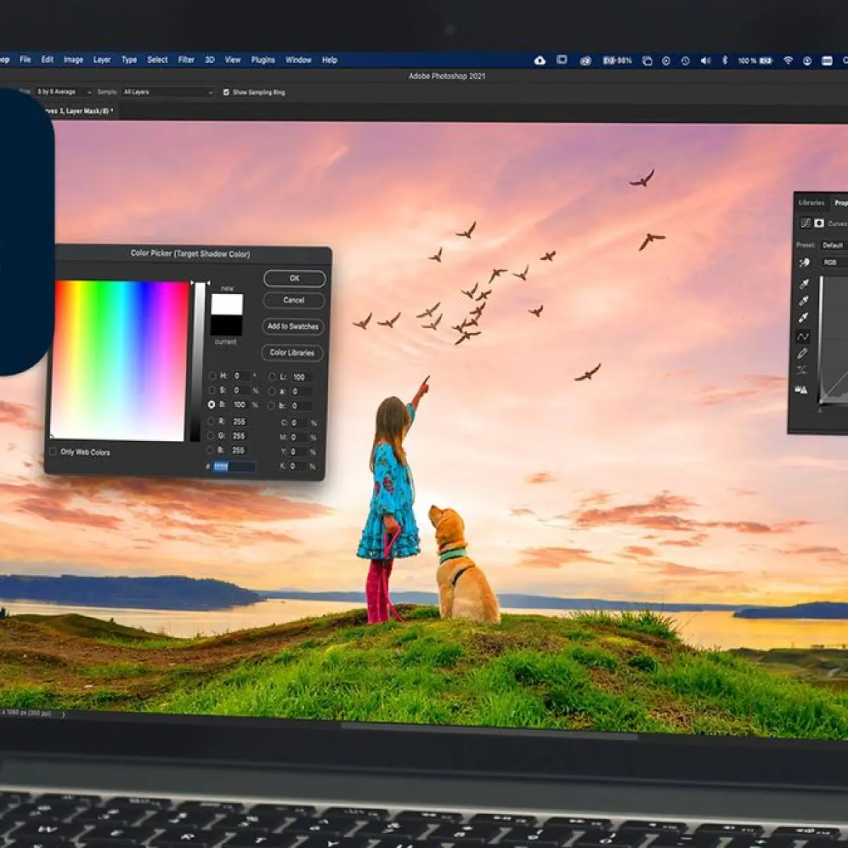Screen dimensions: 848x848
Task: Click the Wi-Fi icon in menu bar
Action: click(x=788, y=61)
